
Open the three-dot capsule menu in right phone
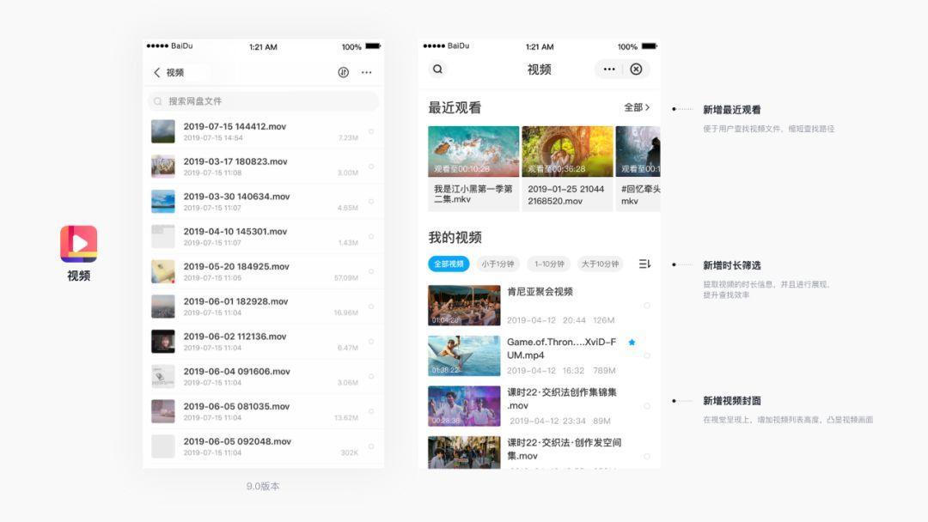click(609, 70)
